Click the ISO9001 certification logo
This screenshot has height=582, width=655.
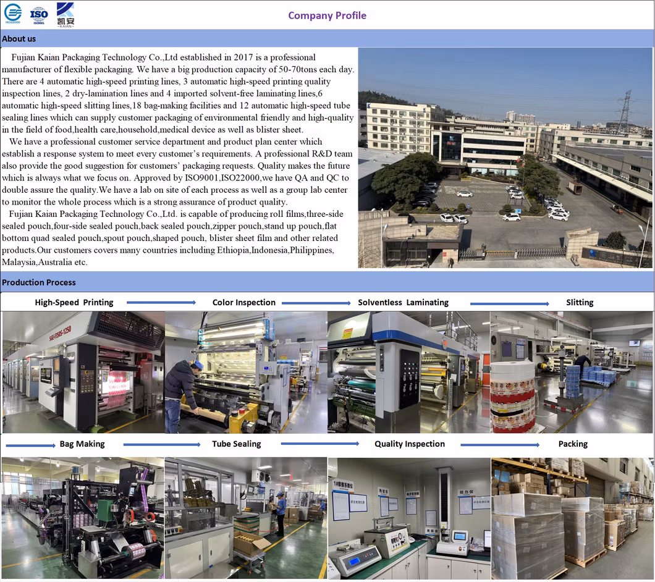tap(39, 15)
